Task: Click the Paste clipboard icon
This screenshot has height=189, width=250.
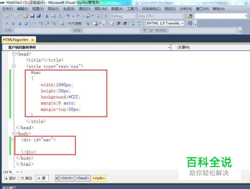Action: point(60,16)
